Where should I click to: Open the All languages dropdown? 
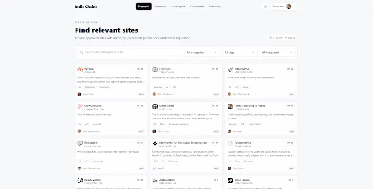tap(277, 52)
